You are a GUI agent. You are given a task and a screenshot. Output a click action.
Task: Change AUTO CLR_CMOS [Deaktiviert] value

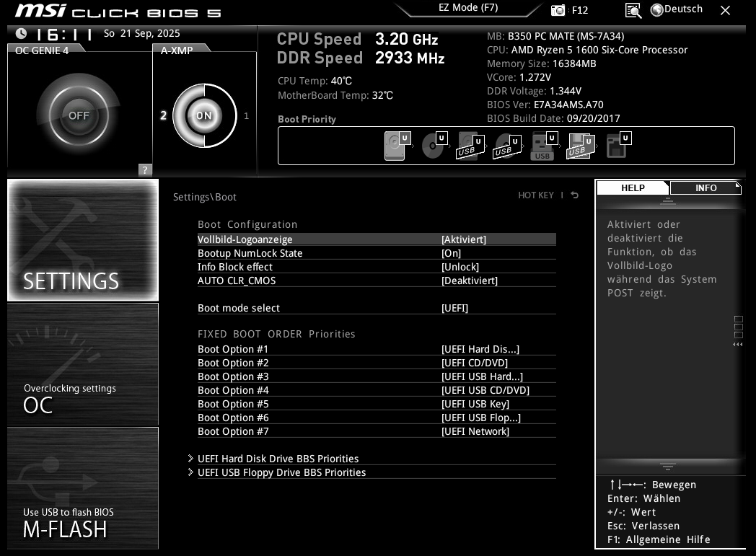(x=470, y=281)
